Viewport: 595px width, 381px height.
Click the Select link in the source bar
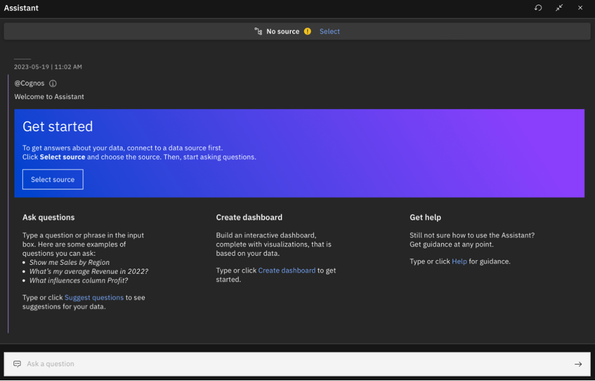point(329,32)
